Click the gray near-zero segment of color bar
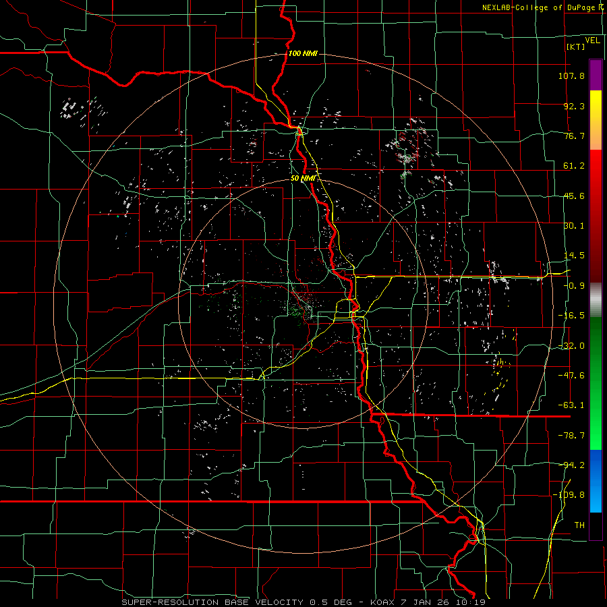Image resolution: width=607 pixels, height=607 pixels. (x=596, y=300)
